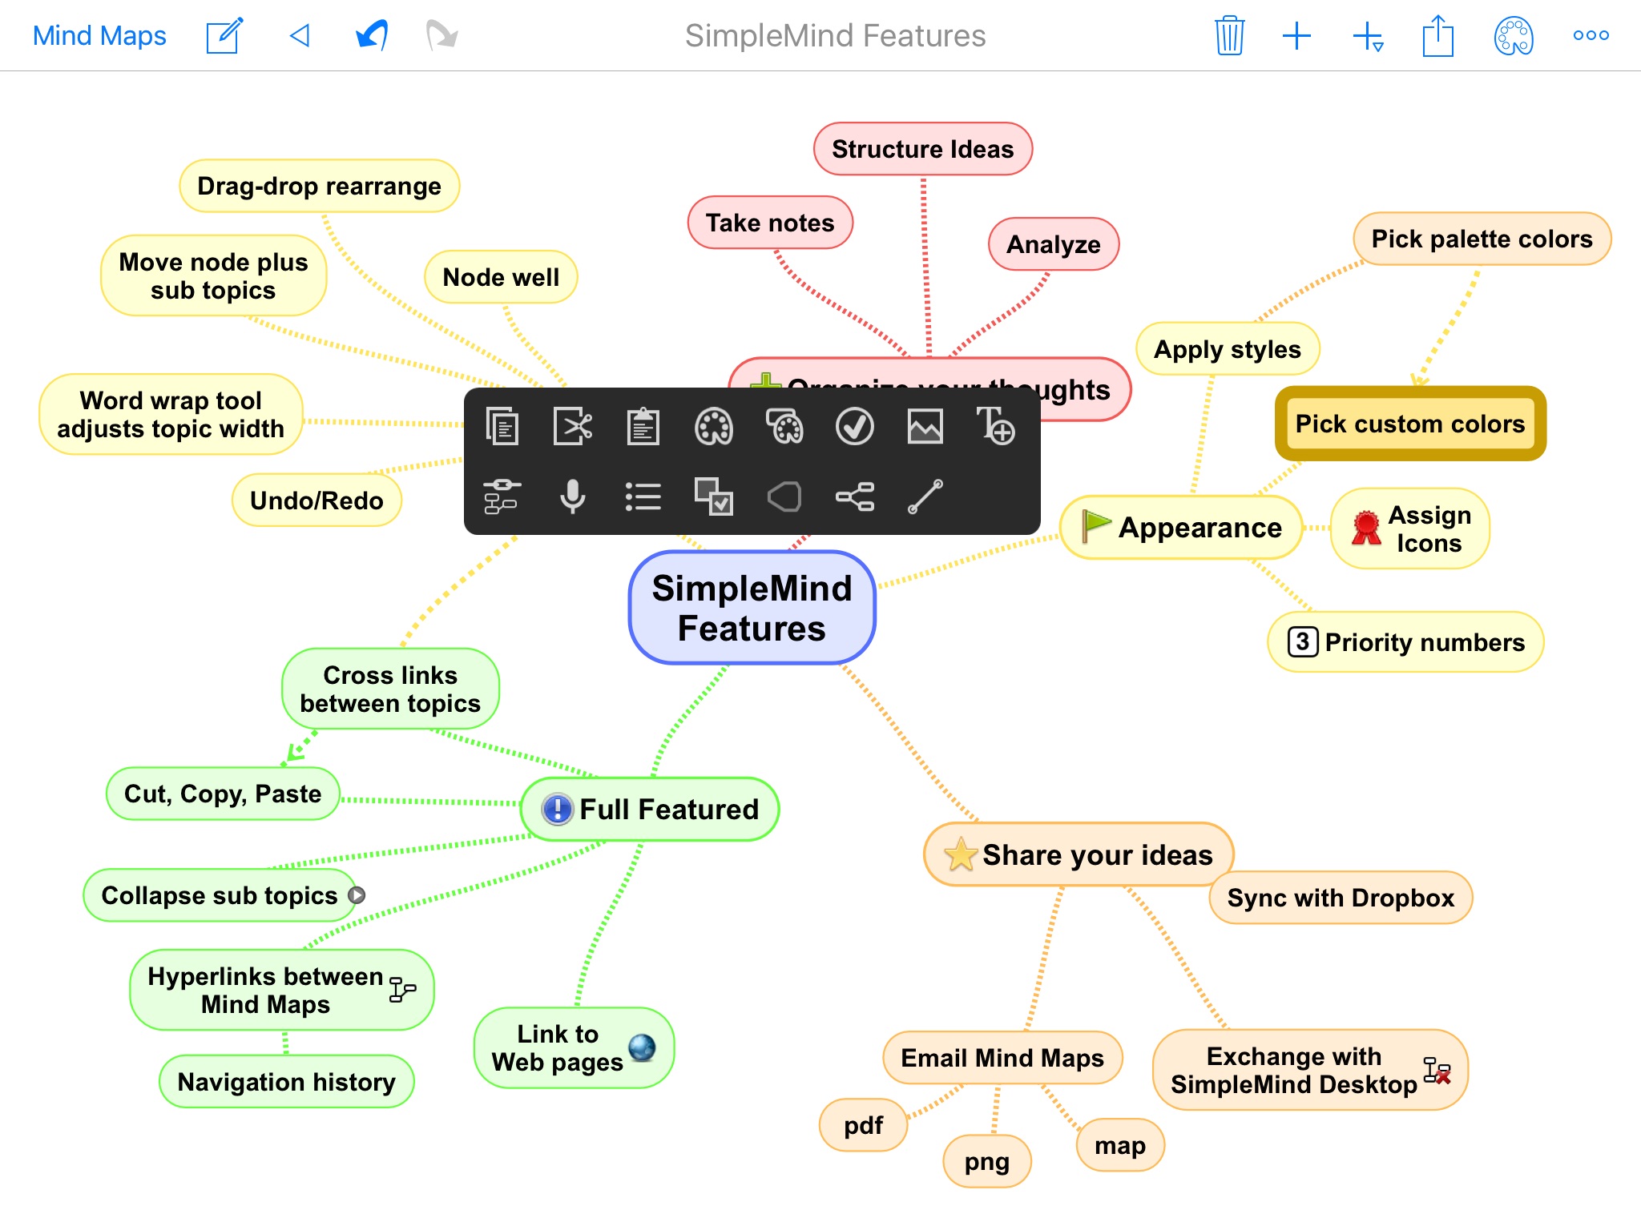1641x1230 pixels.
Task: Select the Take notes topic
Action: (770, 223)
